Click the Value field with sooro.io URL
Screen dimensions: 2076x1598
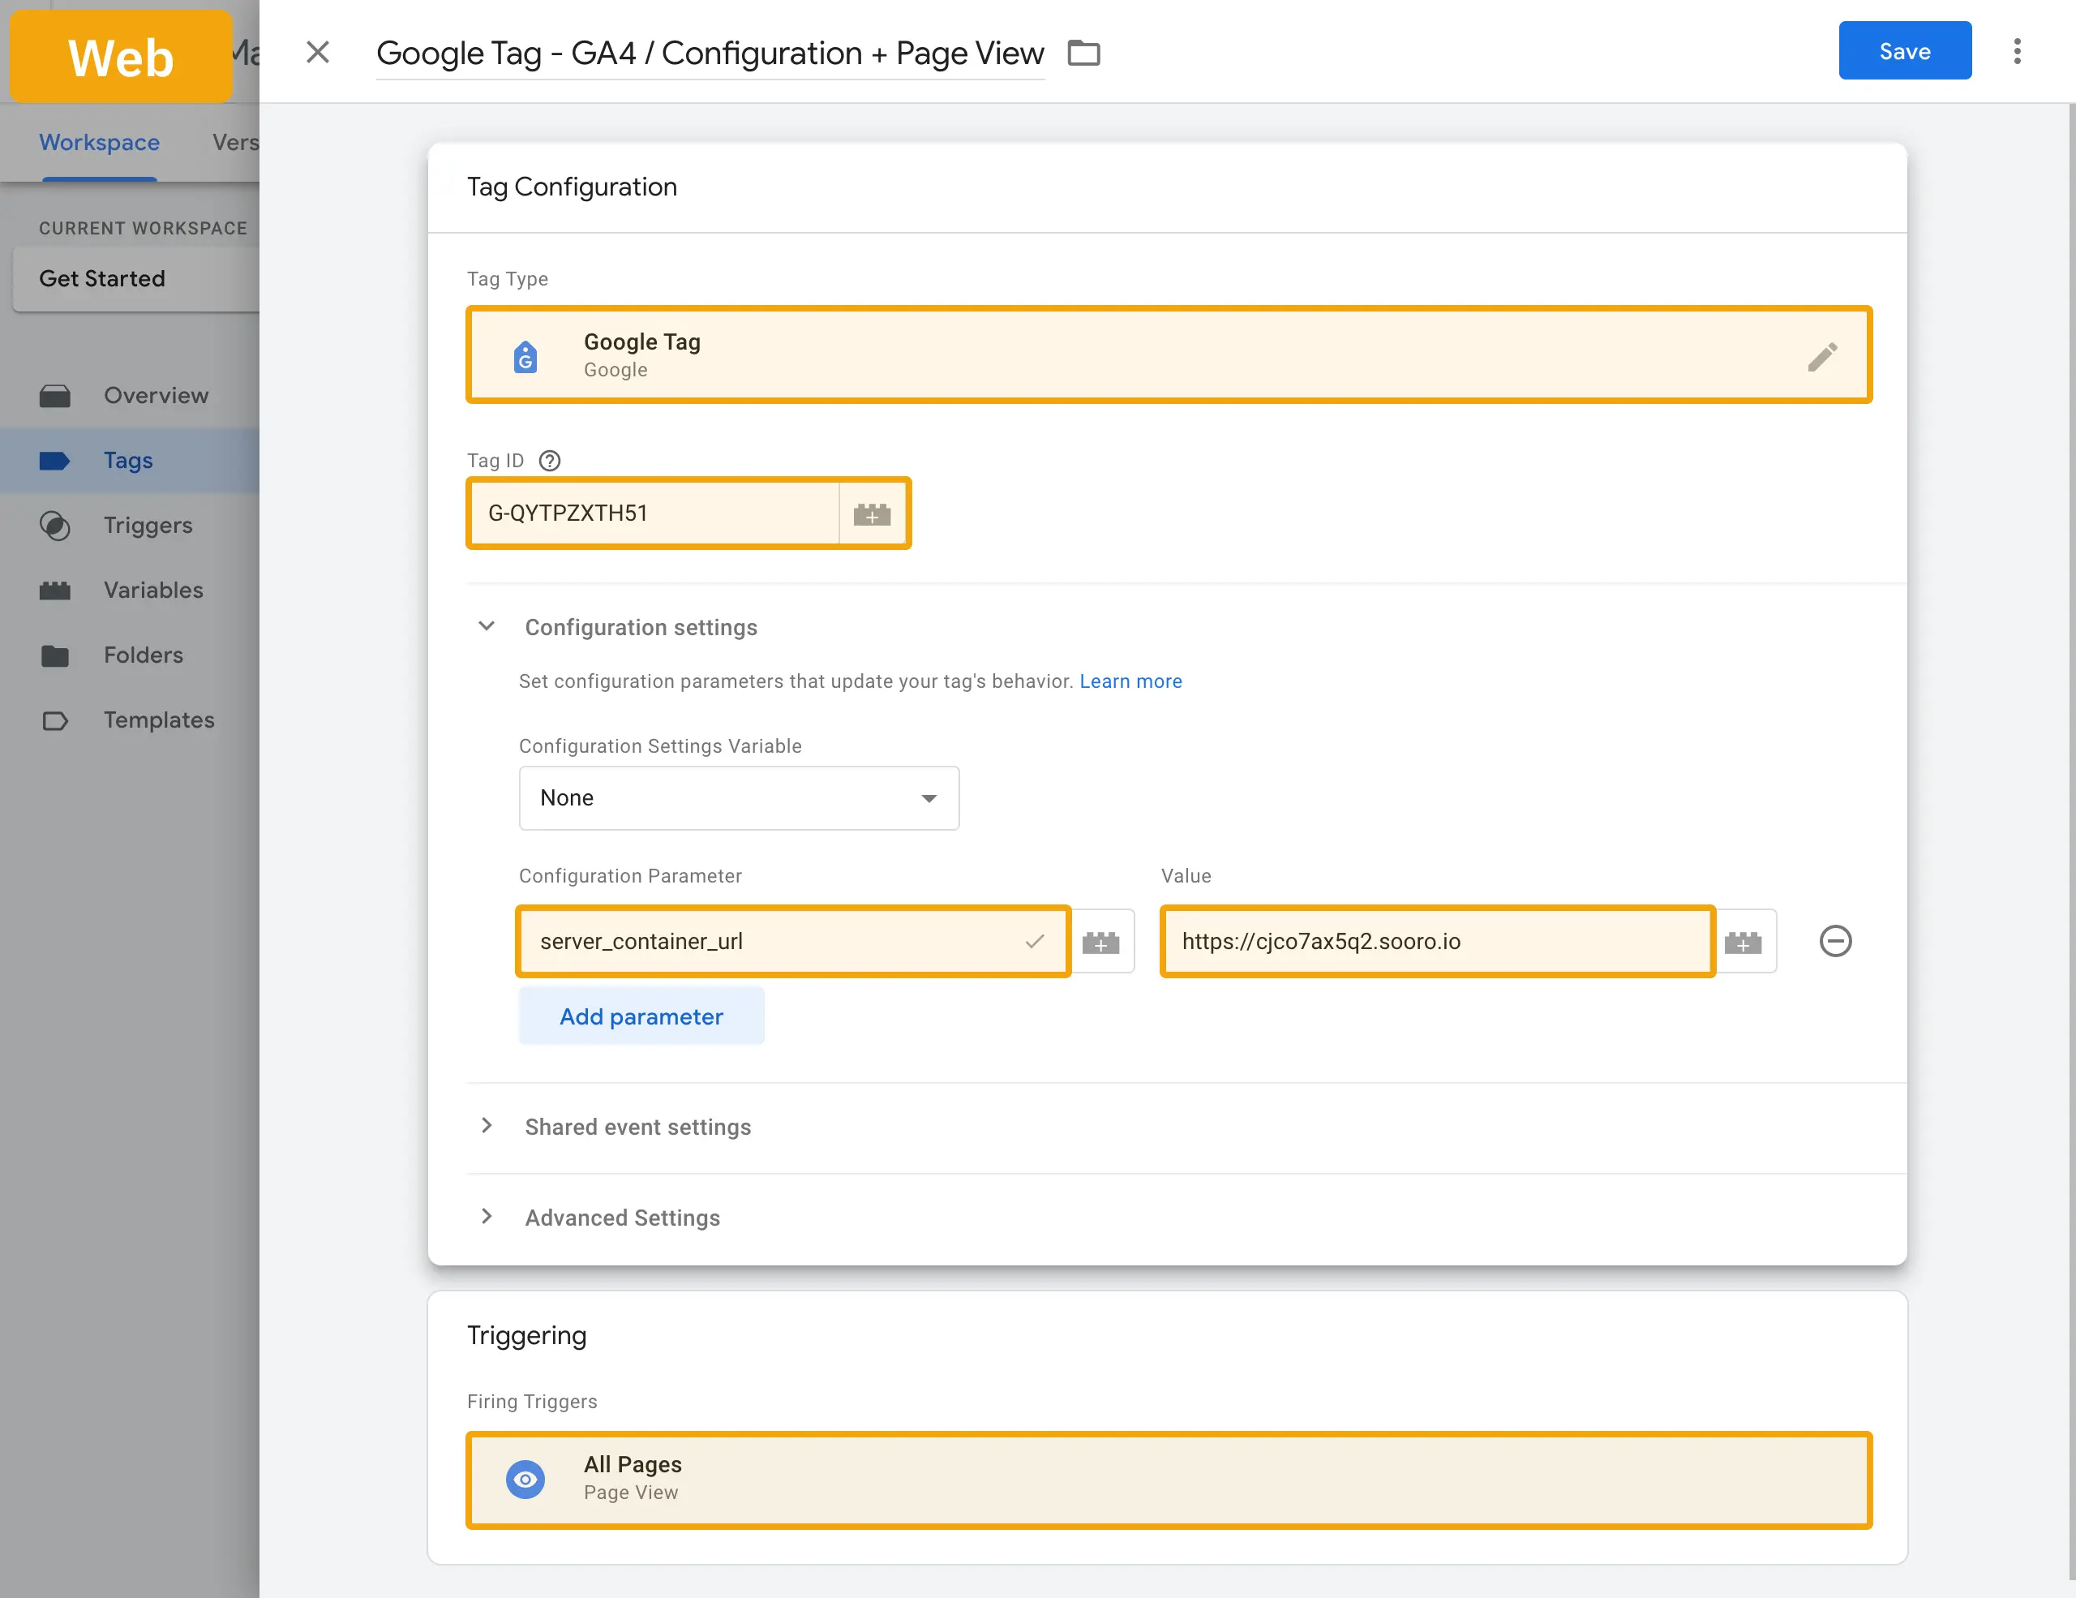point(1437,941)
